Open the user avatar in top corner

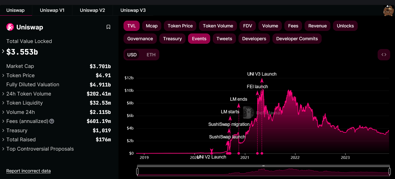pos(388,11)
